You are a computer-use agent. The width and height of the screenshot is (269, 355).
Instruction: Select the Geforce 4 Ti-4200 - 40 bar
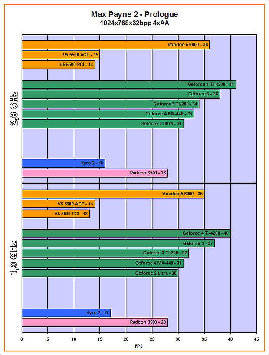pos(126,233)
